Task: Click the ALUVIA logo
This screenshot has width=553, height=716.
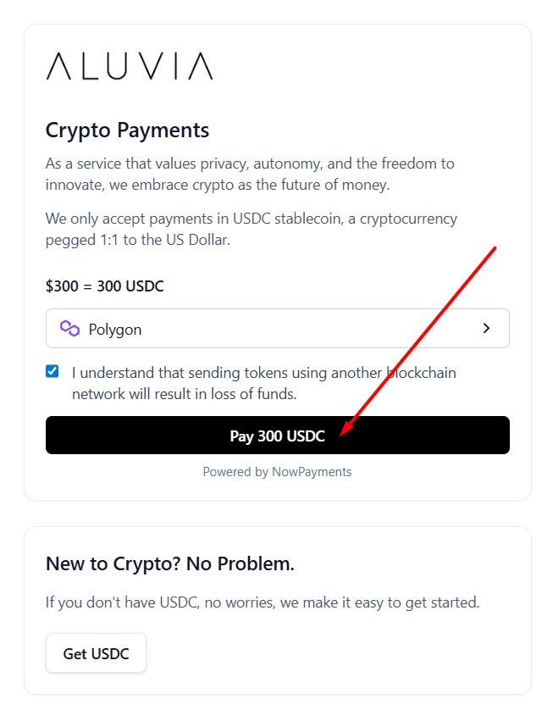Action: click(129, 66)
